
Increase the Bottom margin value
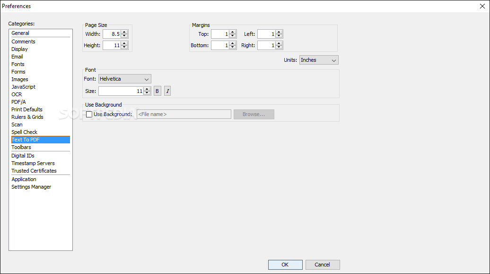point(233,43)
